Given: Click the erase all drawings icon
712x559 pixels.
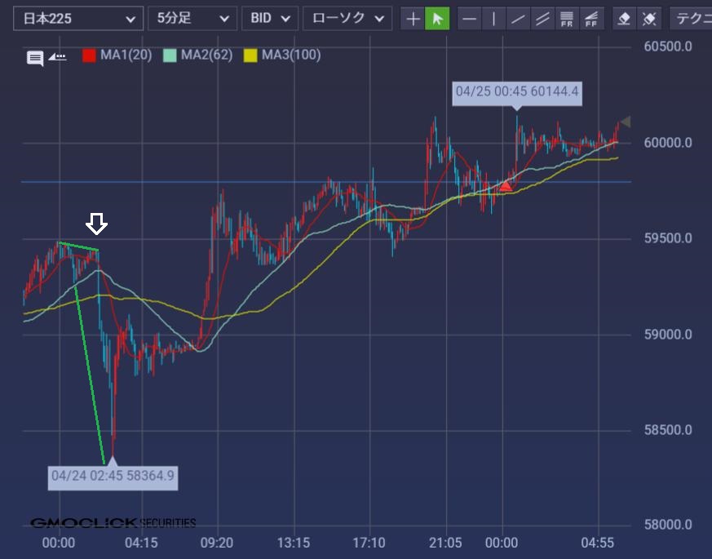Looking at the screenshot, I should [x=649, y=19].
